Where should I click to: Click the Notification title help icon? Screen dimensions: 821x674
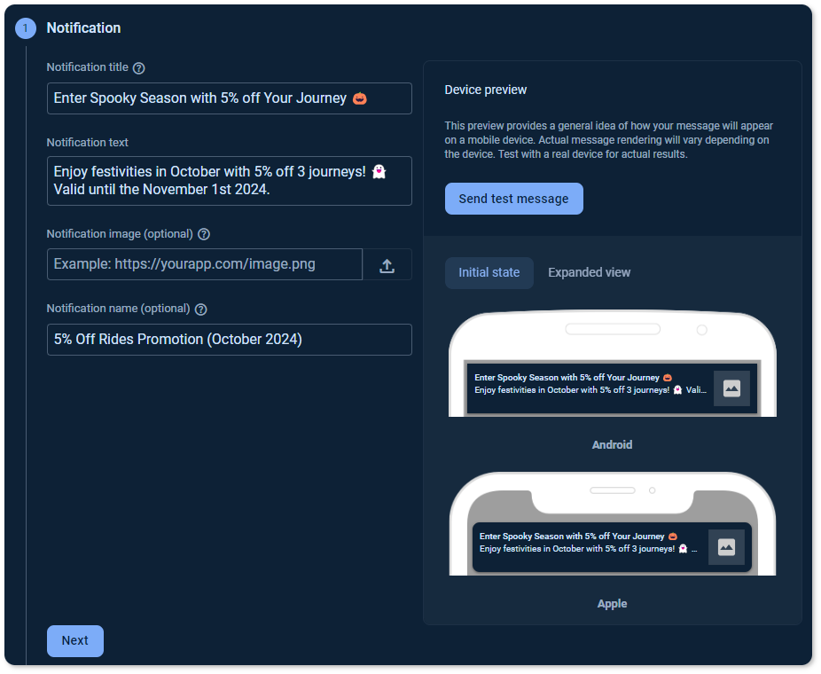(138, 68)
